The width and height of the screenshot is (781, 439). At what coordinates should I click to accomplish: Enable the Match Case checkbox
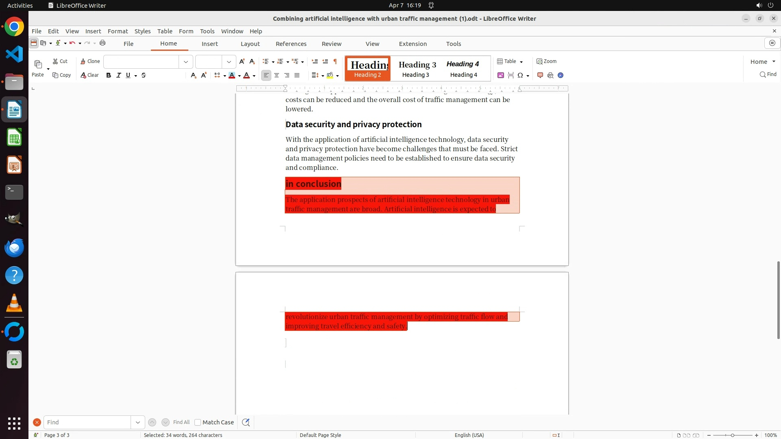198,422
